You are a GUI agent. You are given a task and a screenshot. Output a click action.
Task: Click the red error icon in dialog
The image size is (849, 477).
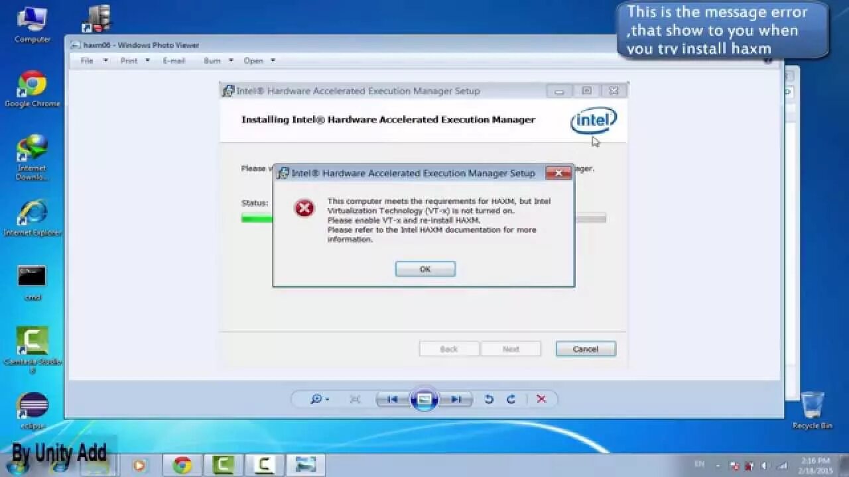tap(304, 209)
